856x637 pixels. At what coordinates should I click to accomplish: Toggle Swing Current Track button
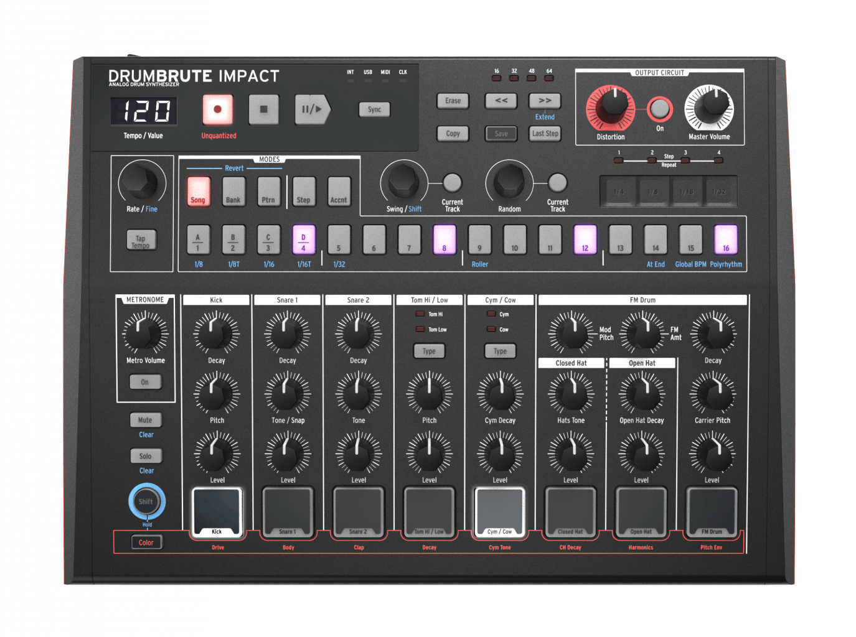452,182
